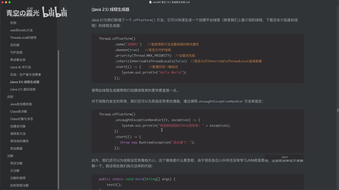Jump to wait和notify方法 section
Screen dimensions: 339x190
(21, 30)
